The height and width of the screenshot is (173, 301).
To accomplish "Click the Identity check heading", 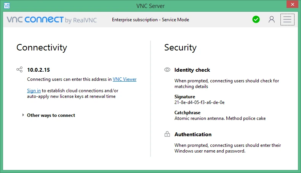I will pyautogui.click(x=192, y=70).
